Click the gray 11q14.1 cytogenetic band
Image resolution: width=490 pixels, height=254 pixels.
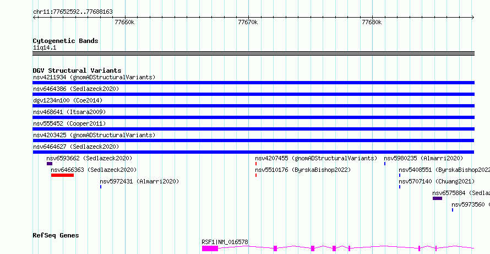coord(253,53)
